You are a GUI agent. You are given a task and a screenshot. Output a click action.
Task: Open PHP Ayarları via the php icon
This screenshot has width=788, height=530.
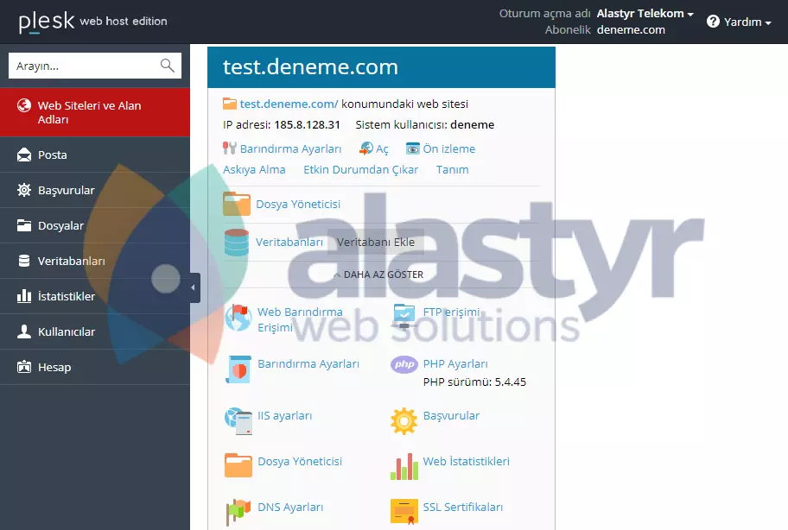tap(403, 364)
